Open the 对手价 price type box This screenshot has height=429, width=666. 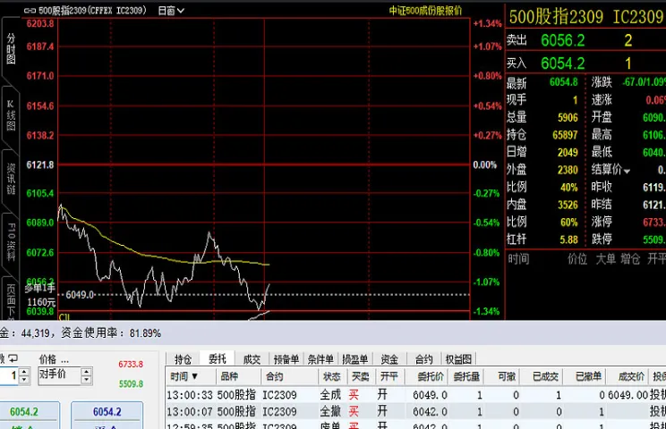click(59, 375)
